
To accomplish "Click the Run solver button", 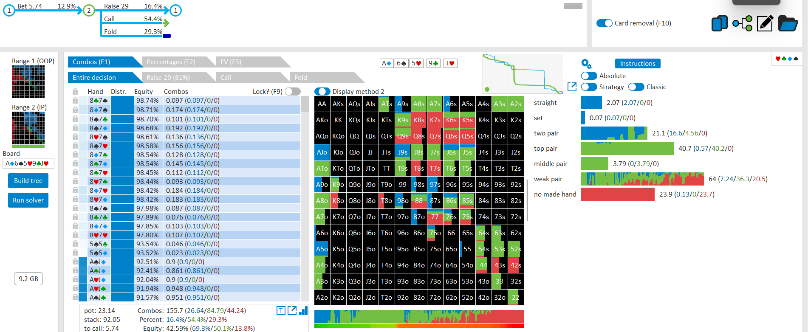I will tap(28, 200).
